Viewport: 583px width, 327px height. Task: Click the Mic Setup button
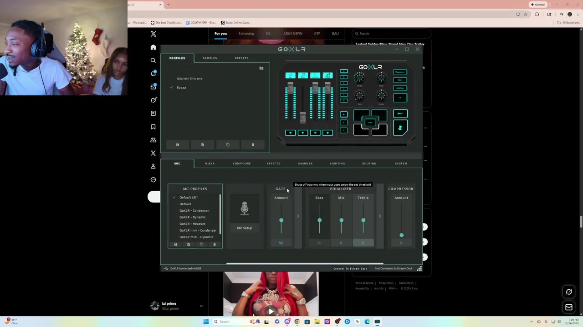pyautogui.click(x=245, y=228)
